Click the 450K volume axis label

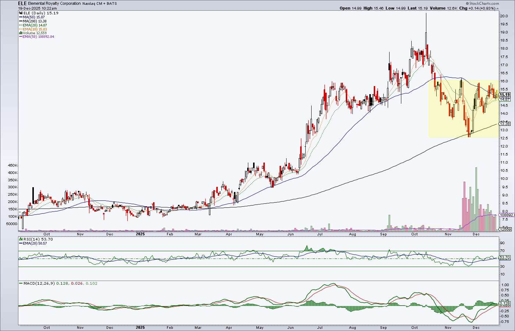point(12,165)
